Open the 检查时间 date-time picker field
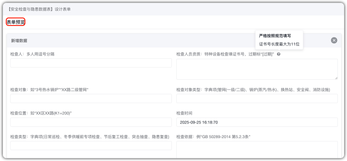 click(x=257, y=122)
